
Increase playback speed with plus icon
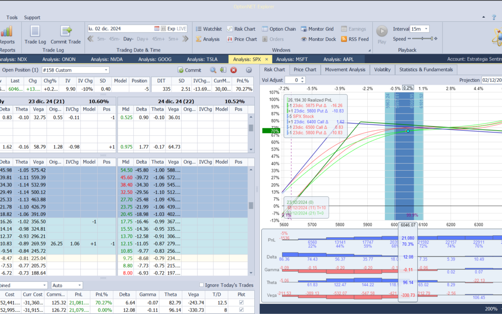436,39
